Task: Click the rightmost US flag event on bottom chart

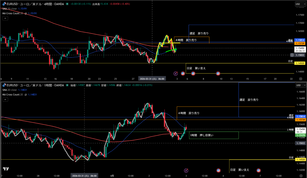Action: 258,170
